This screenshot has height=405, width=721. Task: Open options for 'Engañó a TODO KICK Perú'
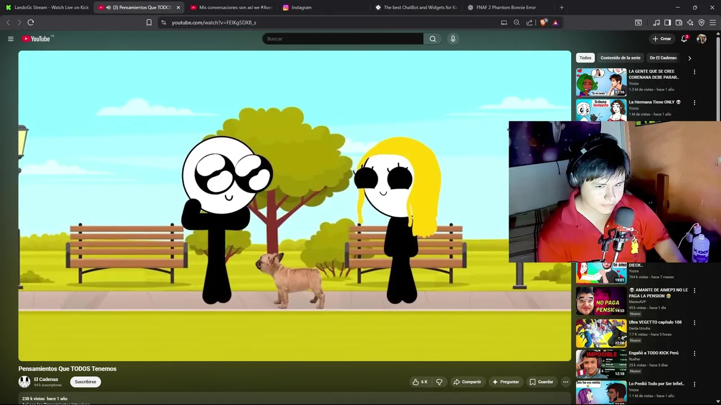point(695,354)
